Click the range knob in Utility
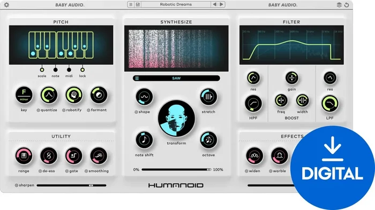Viewport: 375px width, 210px height. click(24, 156)
